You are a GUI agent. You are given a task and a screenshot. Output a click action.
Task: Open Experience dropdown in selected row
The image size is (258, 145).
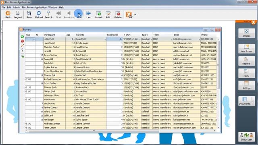(x=122, y=39)
